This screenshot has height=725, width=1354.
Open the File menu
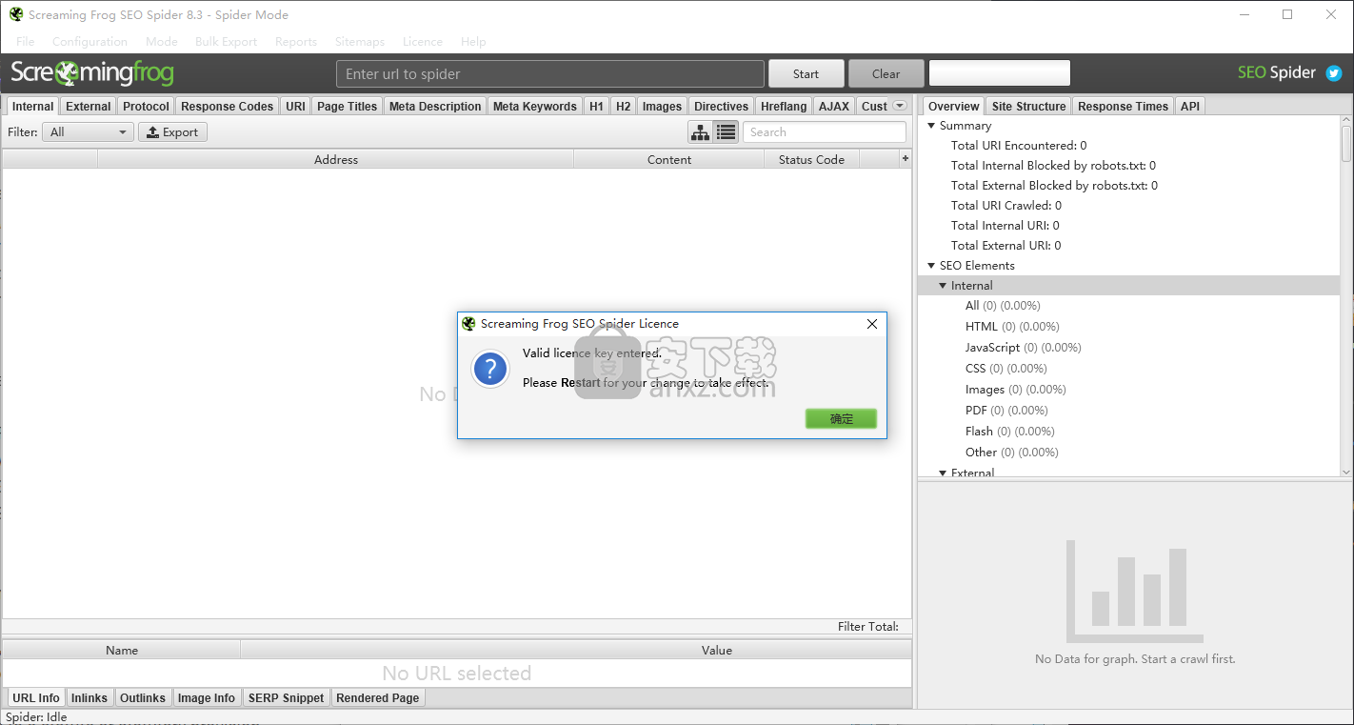click(x=26, y=42)
